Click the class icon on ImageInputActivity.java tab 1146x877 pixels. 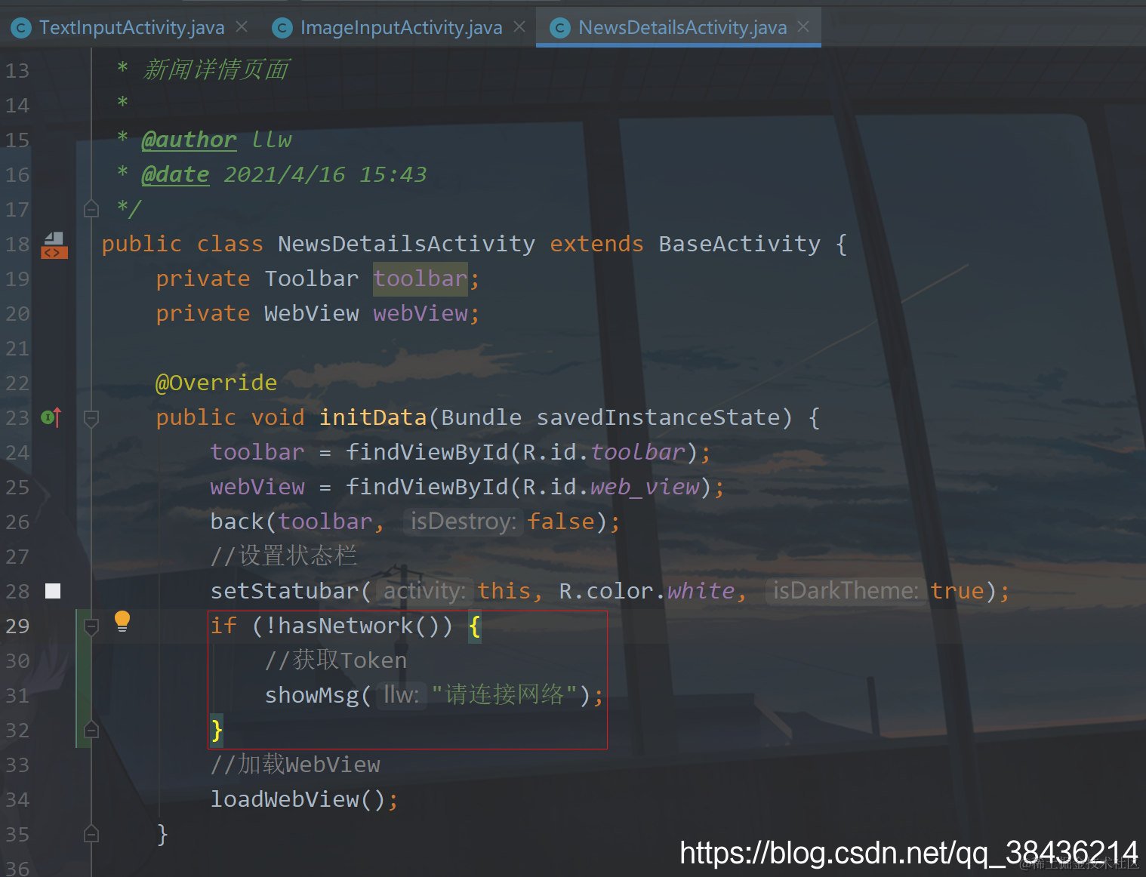(282, 29)
